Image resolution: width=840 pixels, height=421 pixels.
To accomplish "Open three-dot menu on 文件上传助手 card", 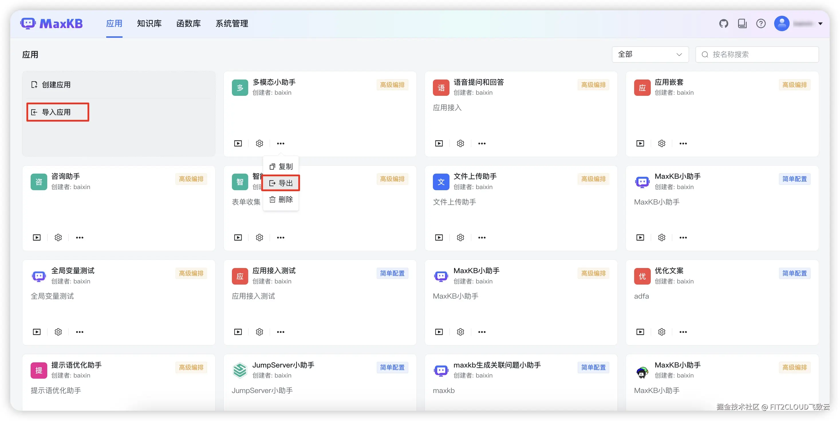I will tap(482, 238).
